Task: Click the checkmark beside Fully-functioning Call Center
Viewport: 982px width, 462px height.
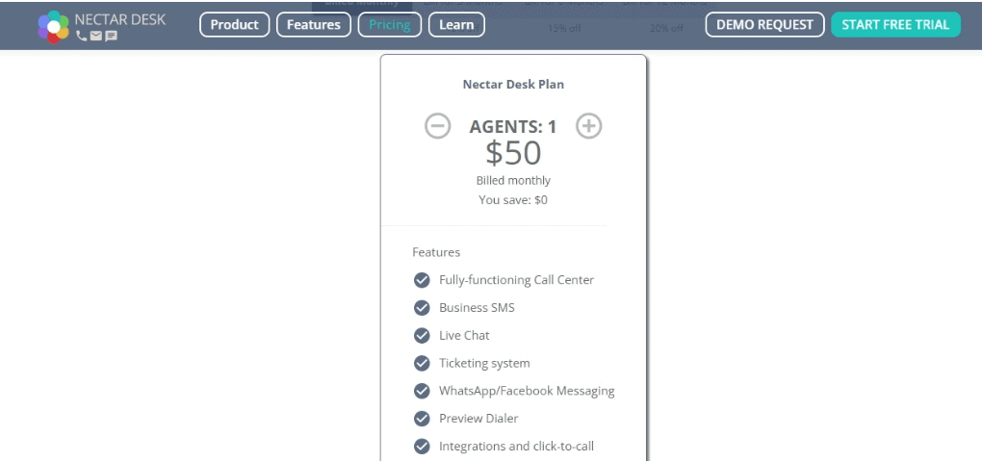Action: [422, 280]
